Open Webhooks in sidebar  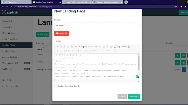(7, 69)
